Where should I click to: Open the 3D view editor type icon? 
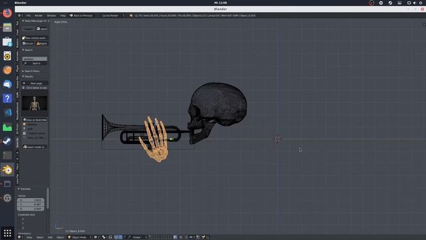tap(20, 237)
